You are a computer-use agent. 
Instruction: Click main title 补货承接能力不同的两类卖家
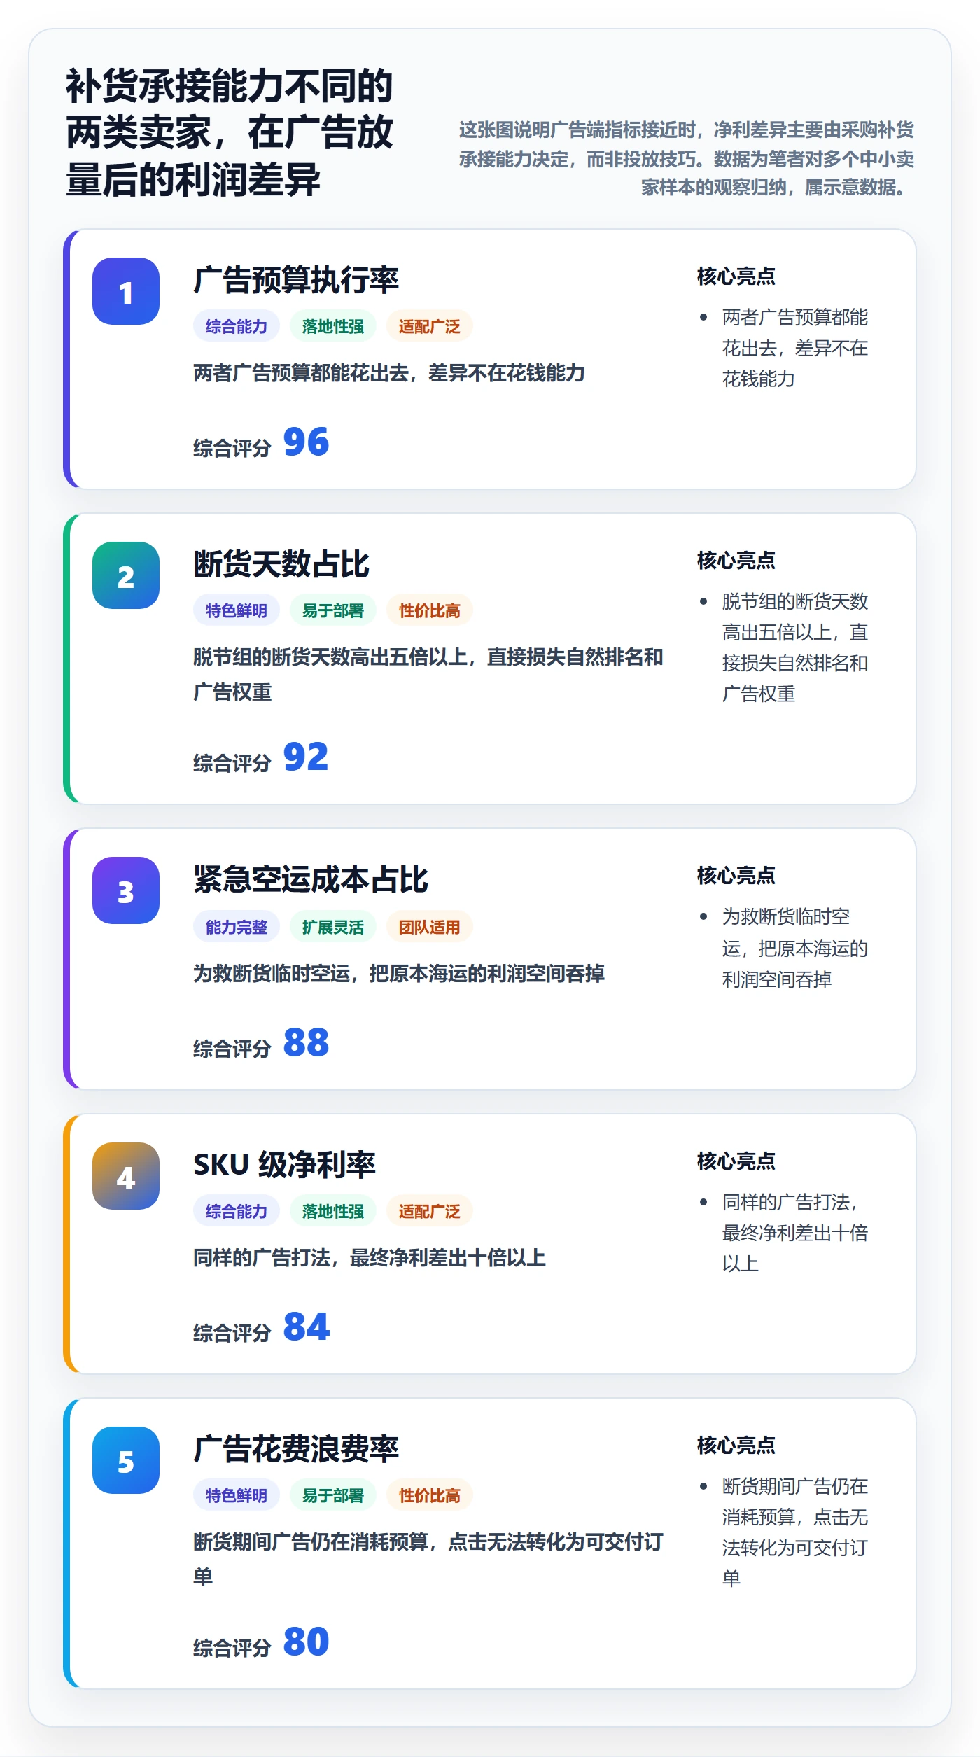click(230, 133)
